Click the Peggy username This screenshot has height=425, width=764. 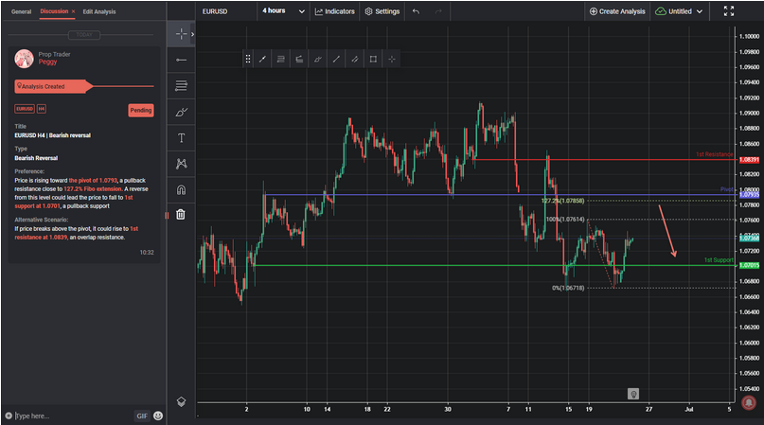coord(47,62)
